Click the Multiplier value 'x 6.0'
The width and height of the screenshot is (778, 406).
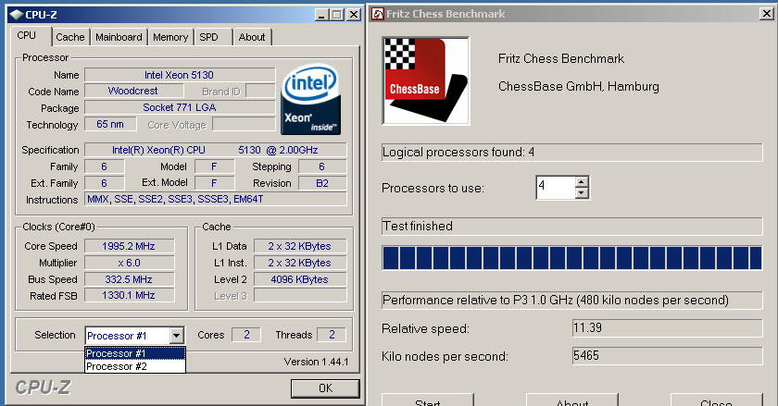tap(129, 263)
